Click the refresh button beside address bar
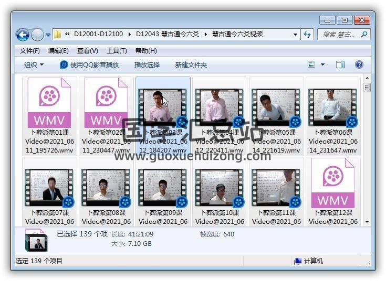 [x=308, y=35]
